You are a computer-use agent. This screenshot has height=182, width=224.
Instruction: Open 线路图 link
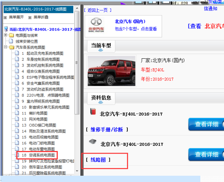(x=98, y=160)
